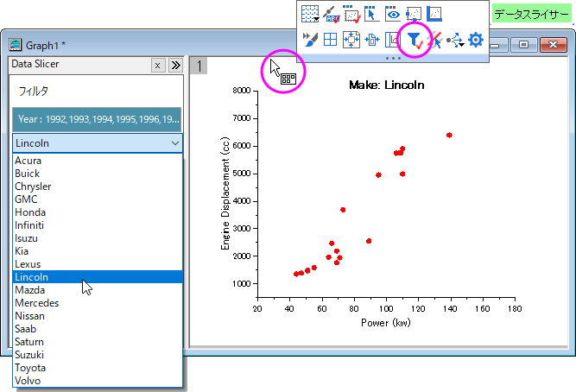Viewport: 576px width, 392px height.
Task: Click the layer 1 icon on the graph
Action: (199, 66)
